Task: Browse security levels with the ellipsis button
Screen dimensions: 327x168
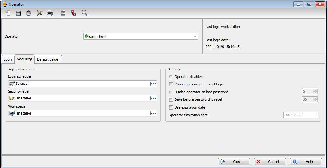Action: [153, 99]
